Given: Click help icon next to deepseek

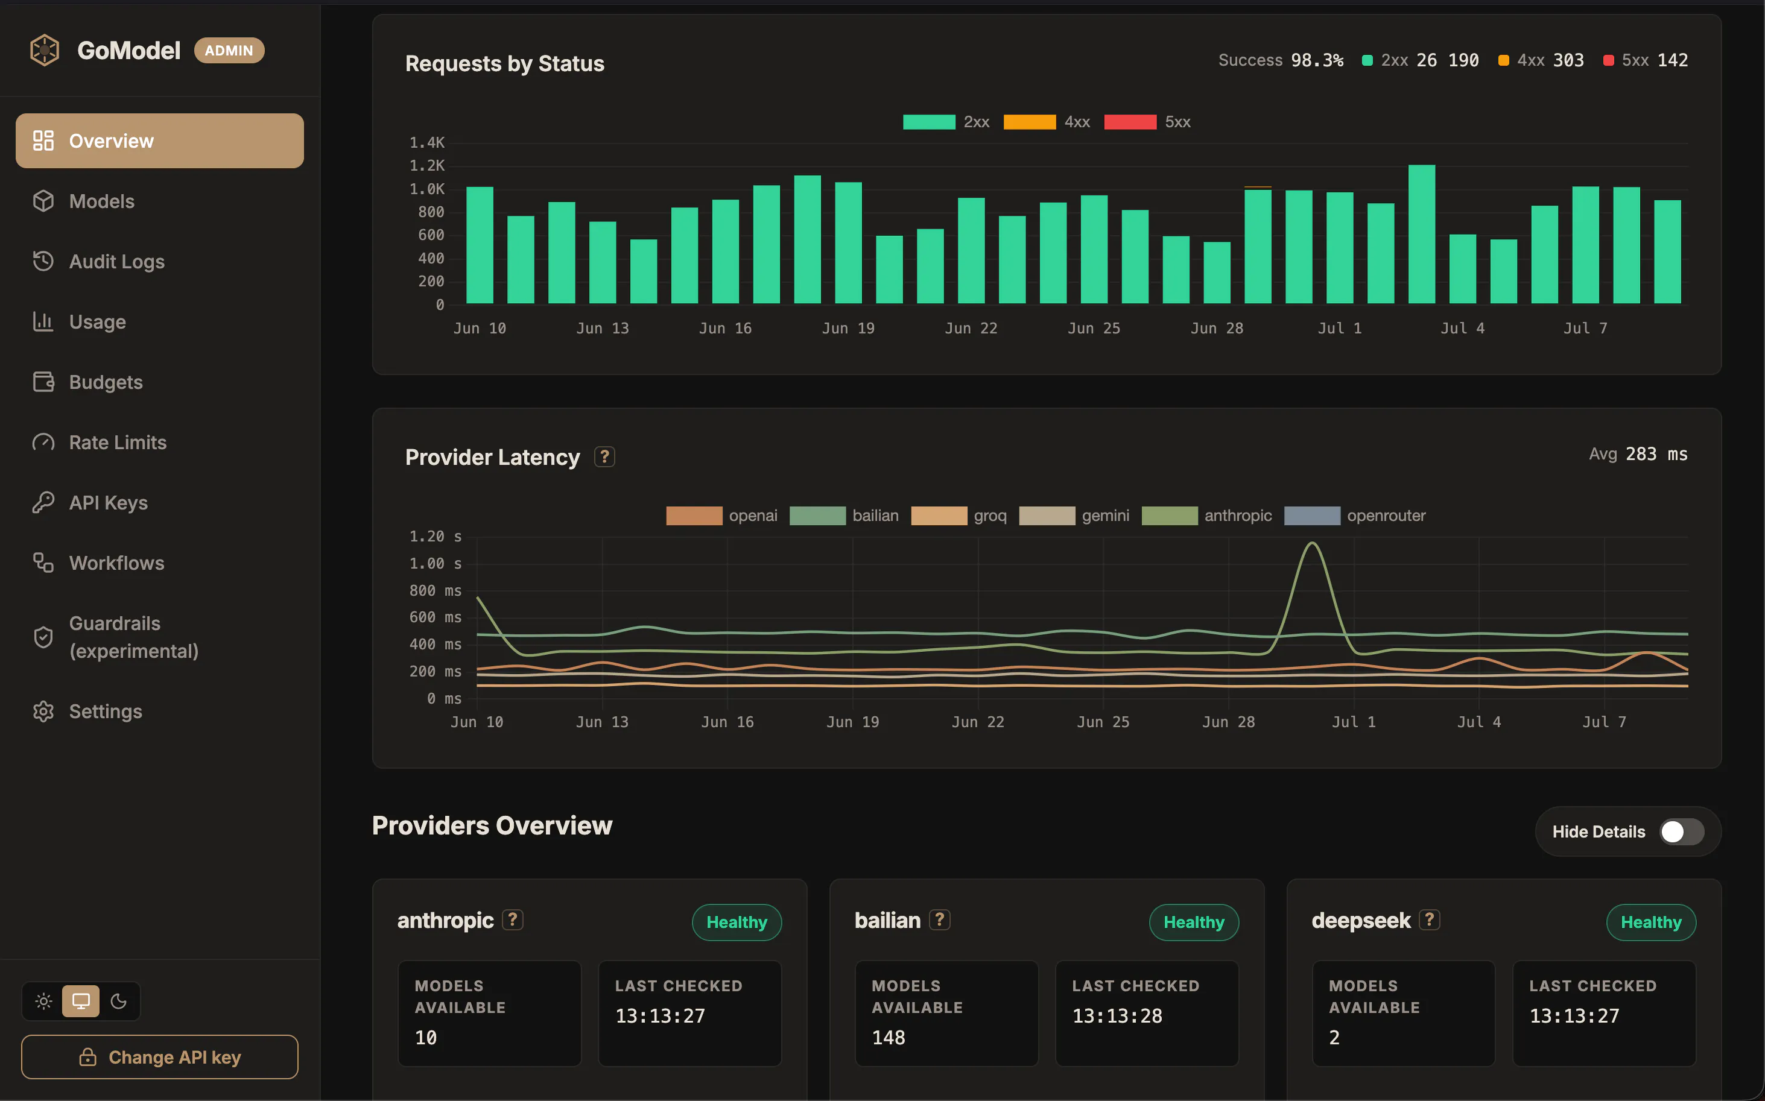Looking at the screenshot, I should click(1429, 920).
